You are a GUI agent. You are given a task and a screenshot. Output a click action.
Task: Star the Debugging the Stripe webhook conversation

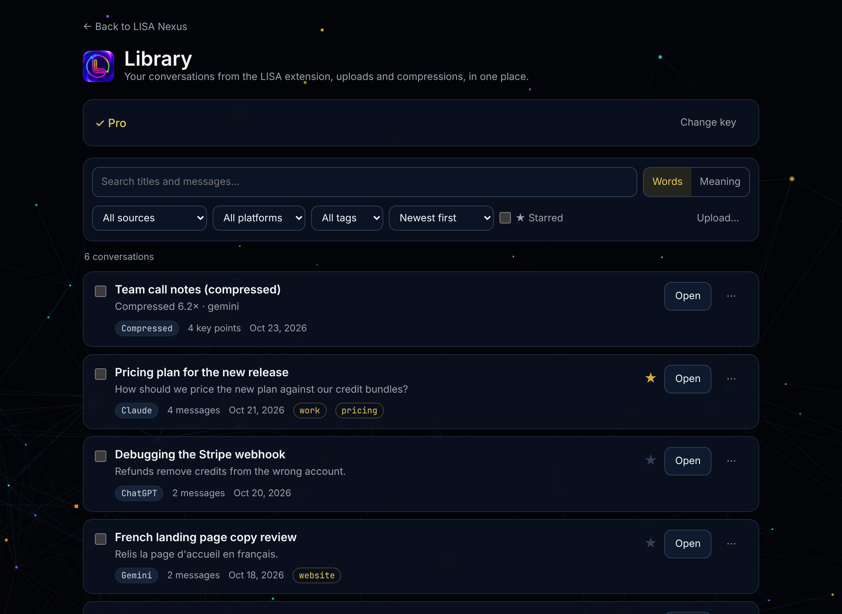coord(650,460)
